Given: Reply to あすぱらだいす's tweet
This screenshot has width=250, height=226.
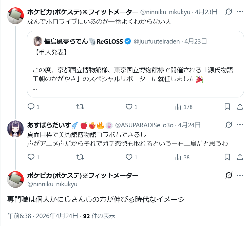Looking at the screenshot, I should tap(31, 157).
